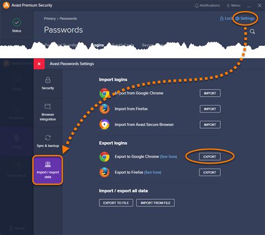Open passwords Settings gear

coord(245,18)
